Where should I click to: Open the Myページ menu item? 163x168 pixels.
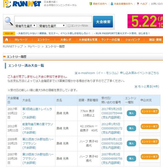click(x=21, y=40)
